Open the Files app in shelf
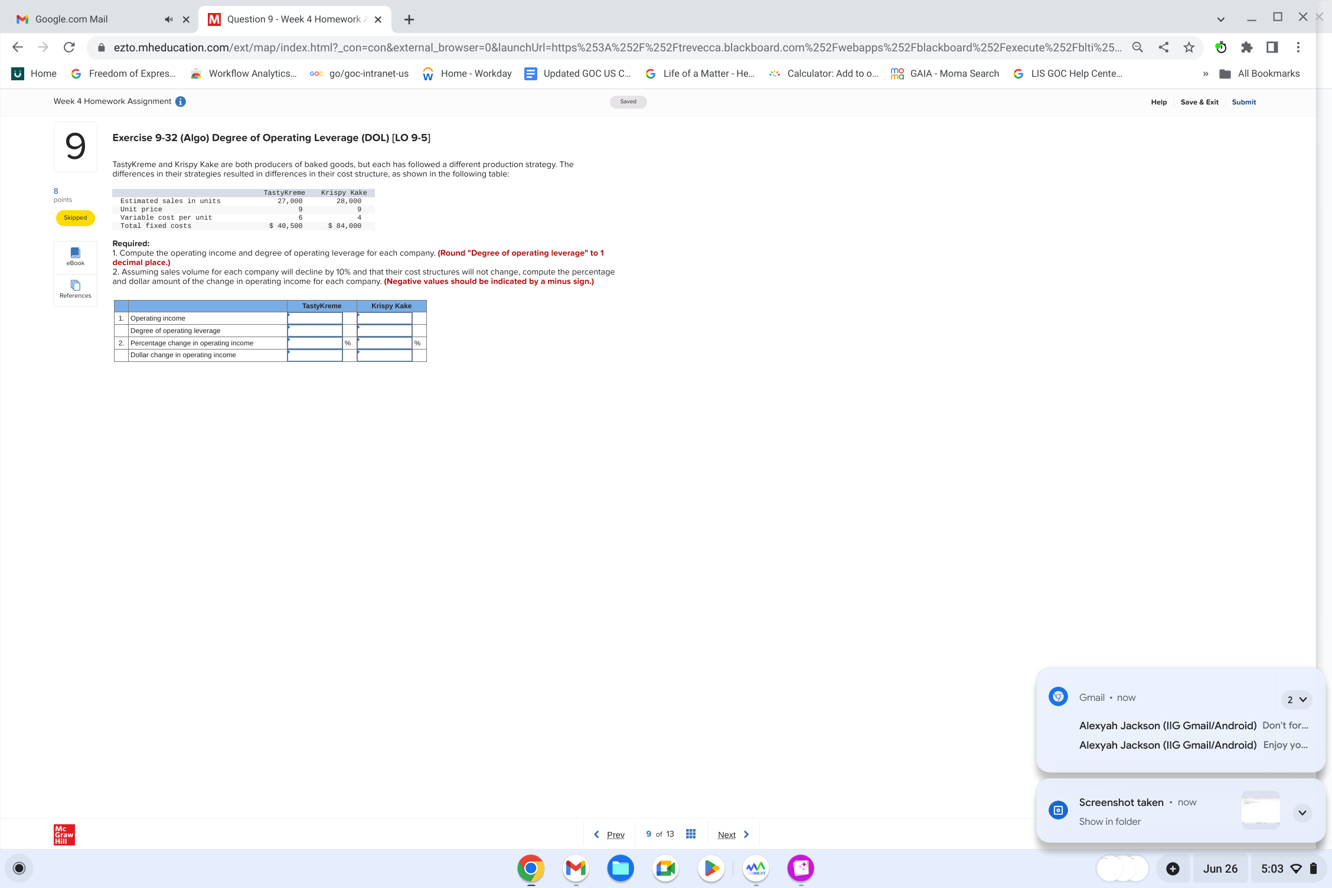Image resolution: width=1332 pixels, height=888 pixels. (620, 868)
